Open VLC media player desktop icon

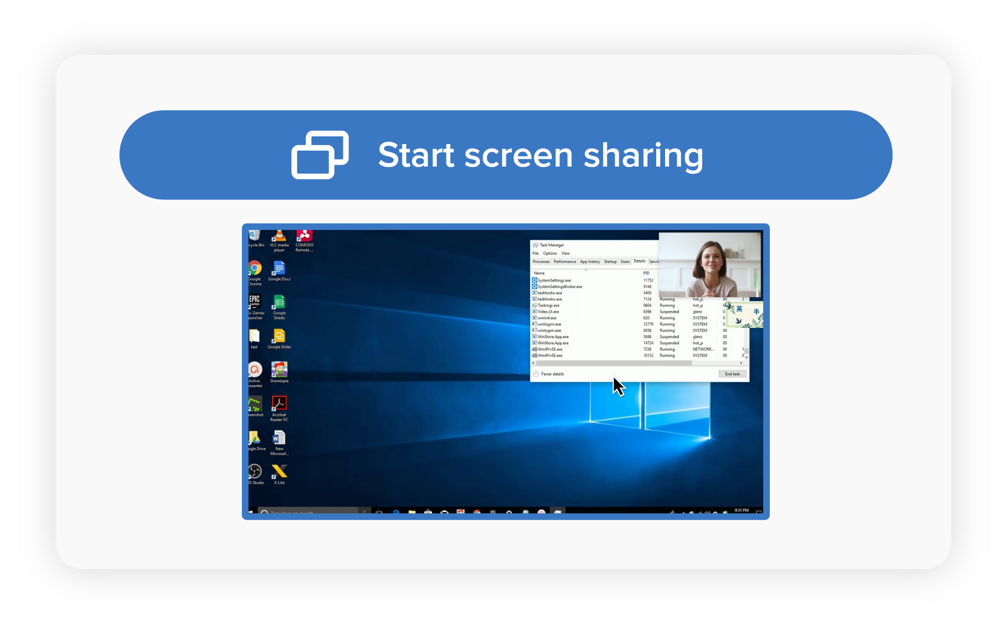[x=279, y=238]
